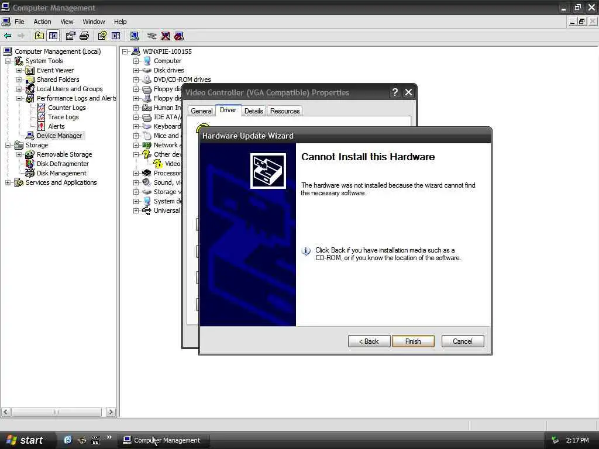Viewport: 599px width, 449px height.
Task: Click right arrow of console tree scrollbar
Action: pyautogui.click(x=111, y=412)
